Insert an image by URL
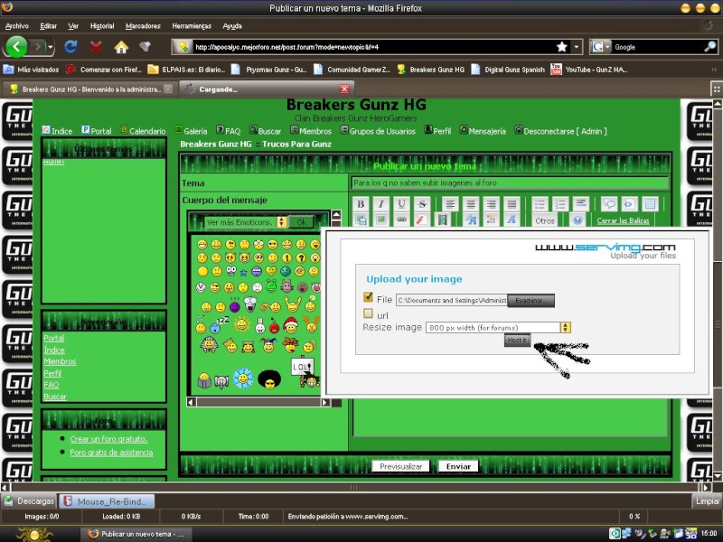Image resolution: width=723 pixels, height=542 pixels. (x=381, y=220)
